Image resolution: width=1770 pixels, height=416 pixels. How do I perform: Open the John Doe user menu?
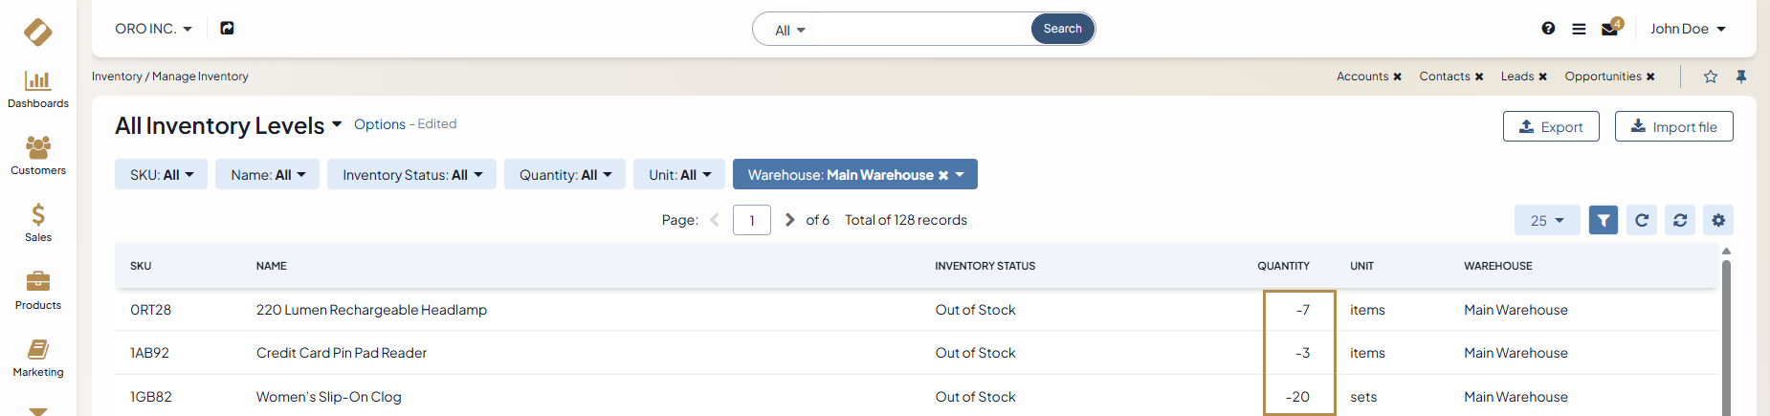click(x=1688, y=29)
